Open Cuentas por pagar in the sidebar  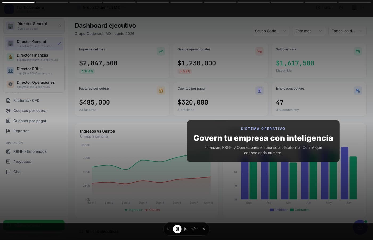point(34,121)
